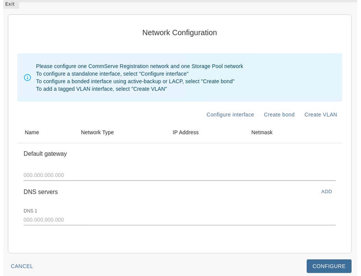Image resolution: width=361 pixels, height=276 pixels.
Task: Click the DNS 1 field label
Action: coord(30,211)
